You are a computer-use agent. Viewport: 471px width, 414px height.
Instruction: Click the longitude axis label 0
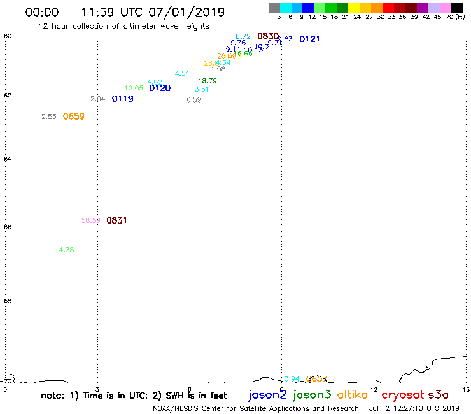pyautogui.click(x=5, y=390)
